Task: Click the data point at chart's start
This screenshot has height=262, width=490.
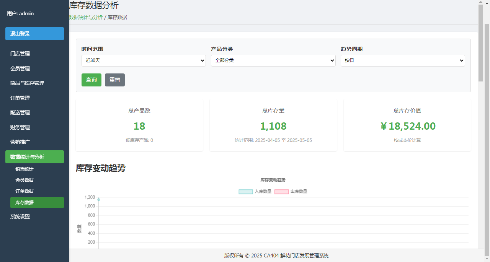Action: pos(98,200)
